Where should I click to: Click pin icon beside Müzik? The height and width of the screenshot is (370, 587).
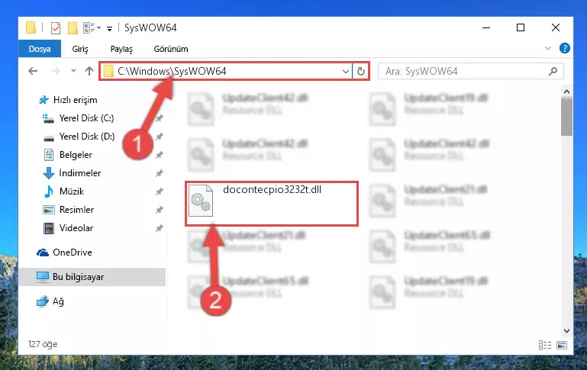pyautogui.click(x=159, y=191)
